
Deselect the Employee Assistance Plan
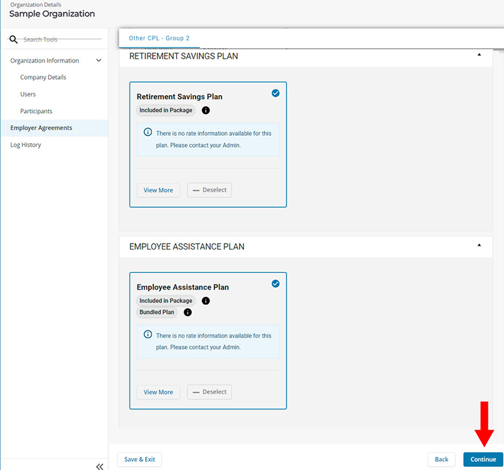point(210,392)
